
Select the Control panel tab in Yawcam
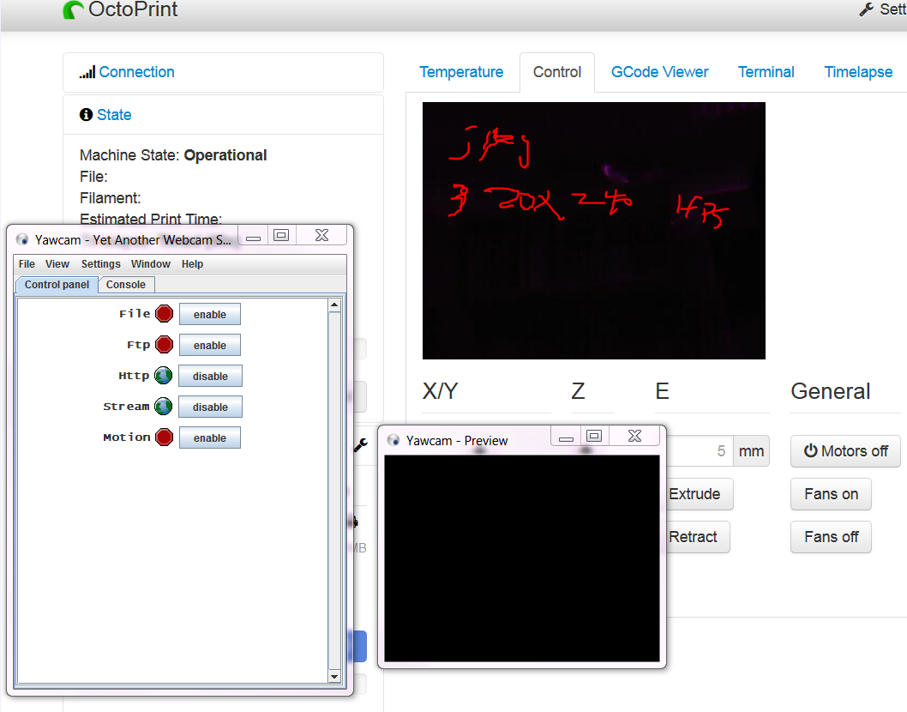(x=57, y=285)
